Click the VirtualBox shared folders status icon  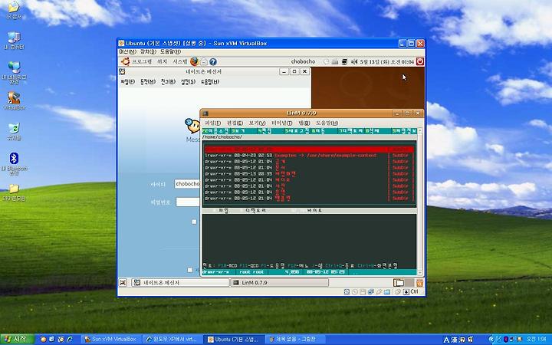(387, 292)
